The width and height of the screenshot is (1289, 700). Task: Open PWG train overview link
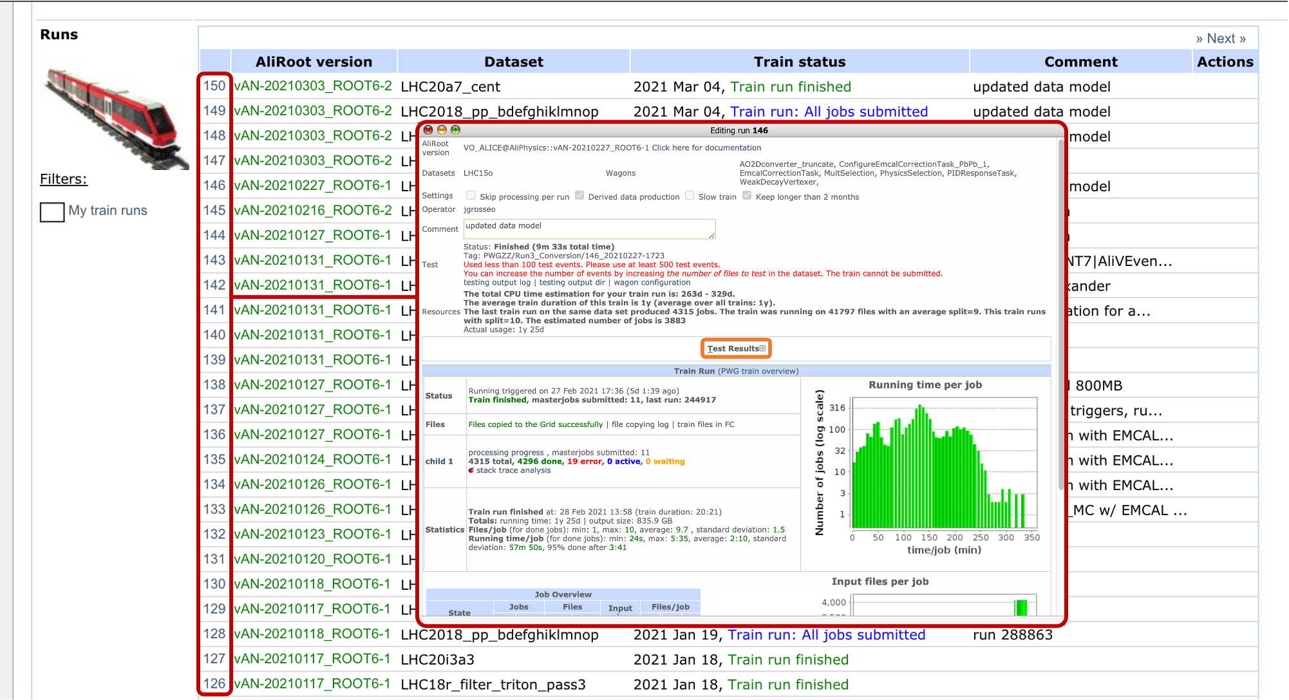click(x=759, y=372)
